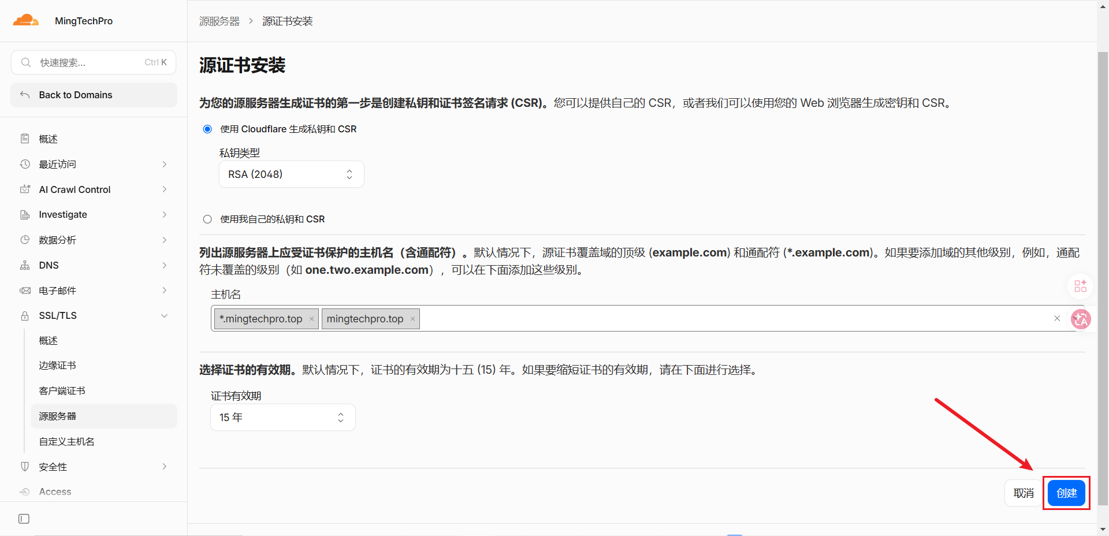
Task: Collapse the SSL/TLS section chevron
Action: (165, 315)
